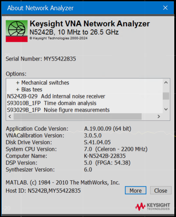176x217 pixels.
Task: Click the vertical scrollbar thumb in Options
Action: [x=166, y=96]
